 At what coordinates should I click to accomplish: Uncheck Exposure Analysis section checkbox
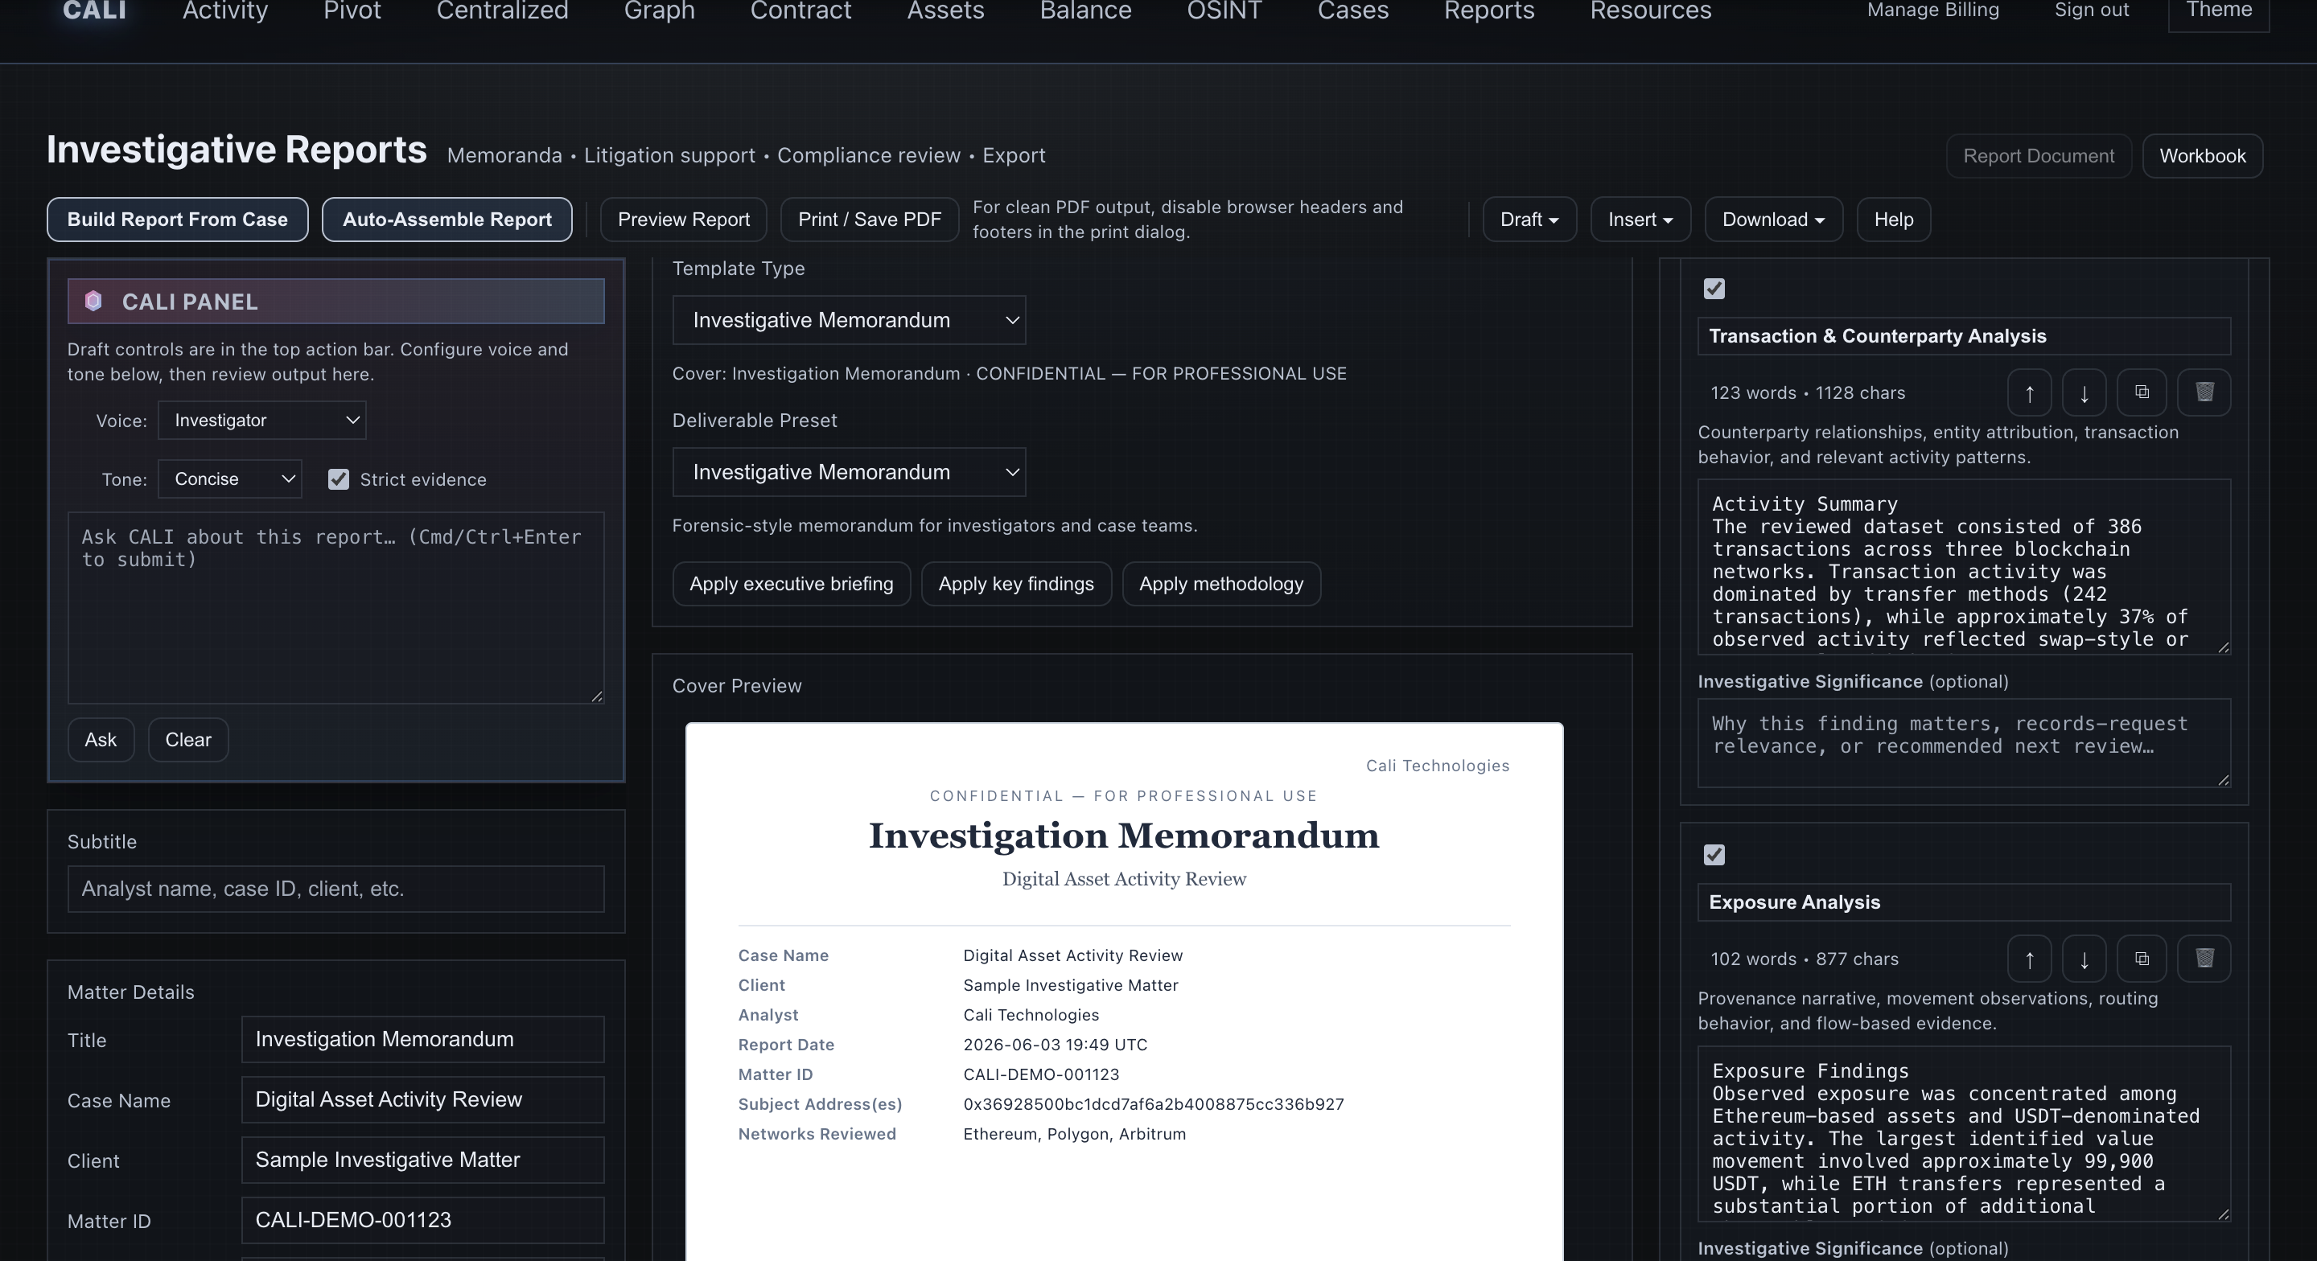[x=1714, y=854]
